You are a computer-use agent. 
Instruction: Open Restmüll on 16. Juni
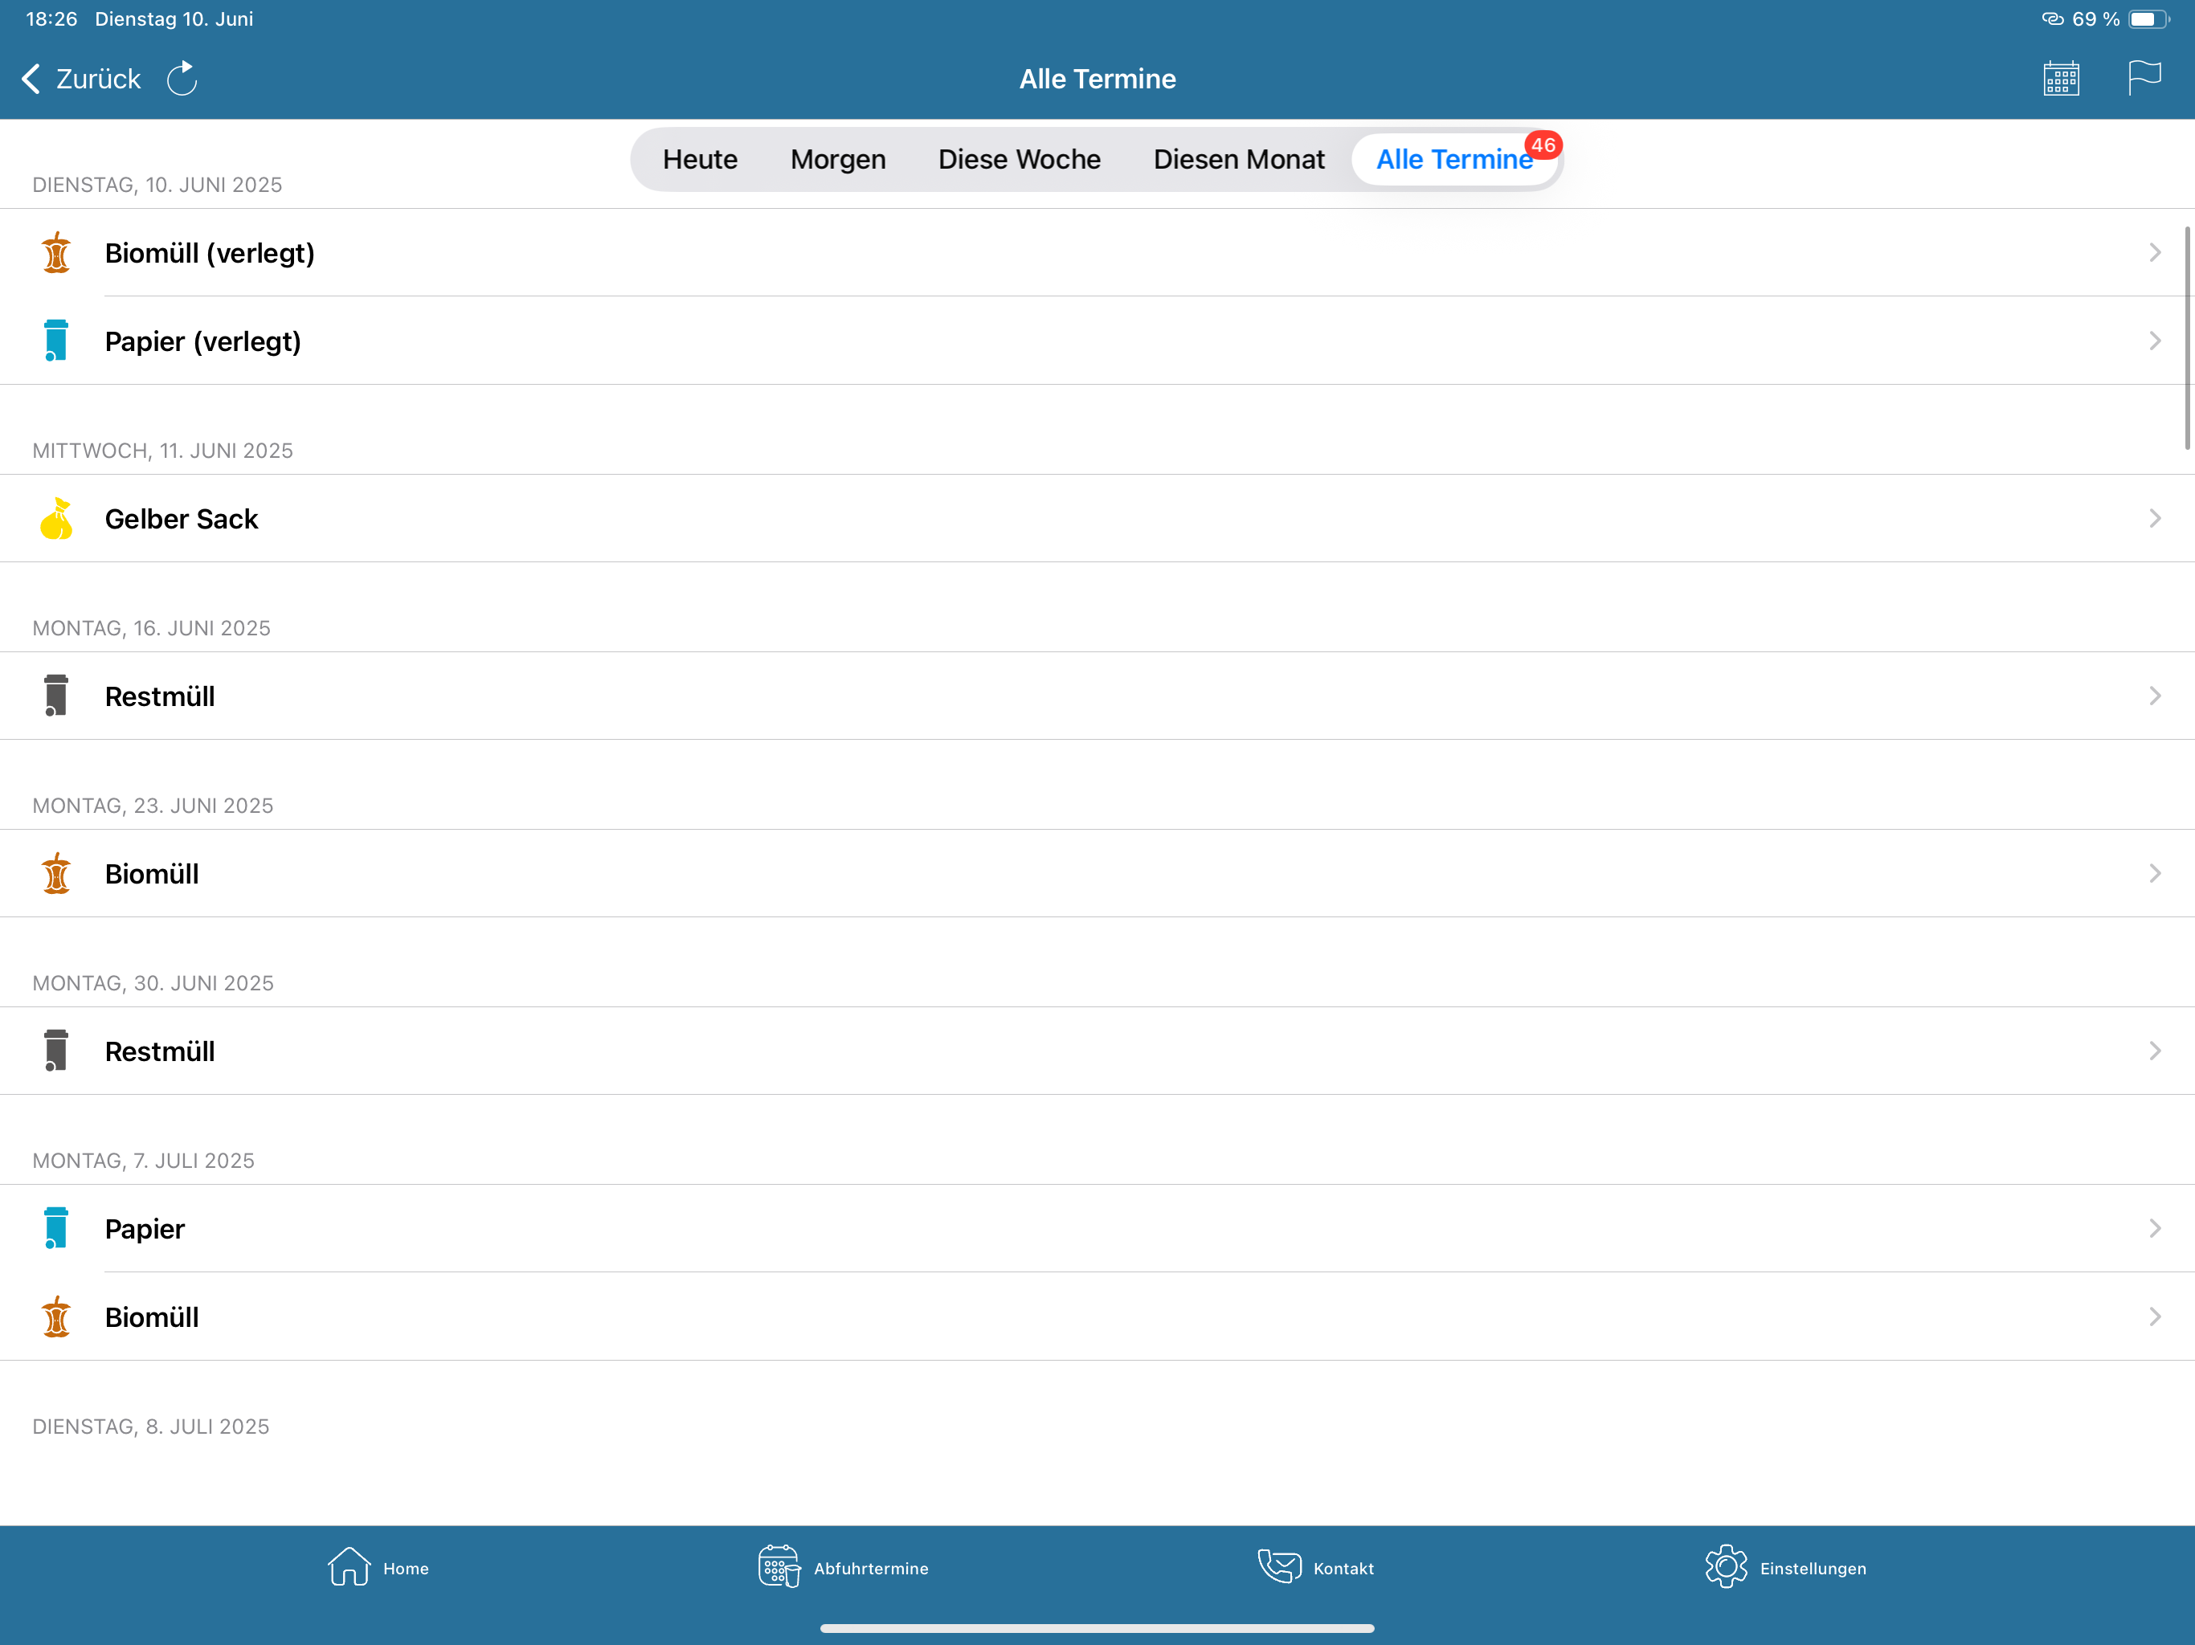pyautogui.click(x=1097, y=696)
